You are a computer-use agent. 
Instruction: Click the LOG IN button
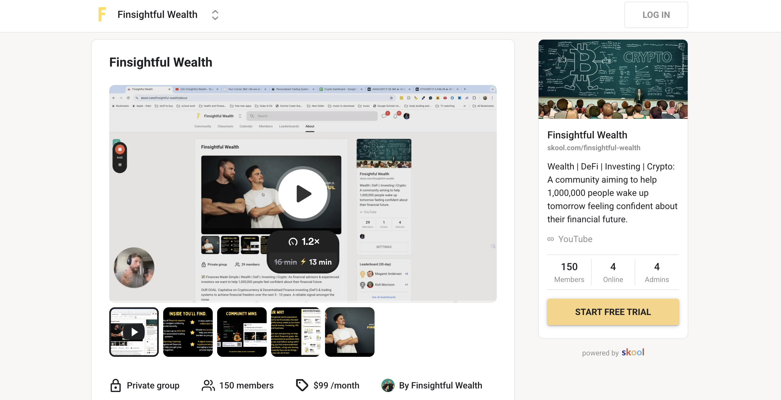click(x=656, y=15)
